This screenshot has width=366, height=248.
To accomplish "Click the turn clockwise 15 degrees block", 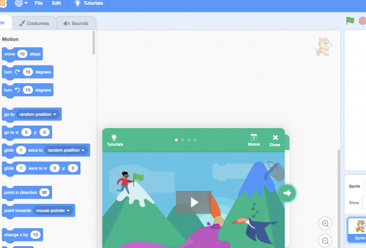I will [x=28, y=72].
